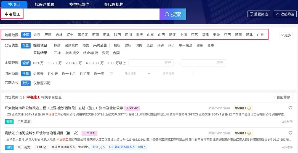Click 正文匹配 badge on first result

point(132,108)
